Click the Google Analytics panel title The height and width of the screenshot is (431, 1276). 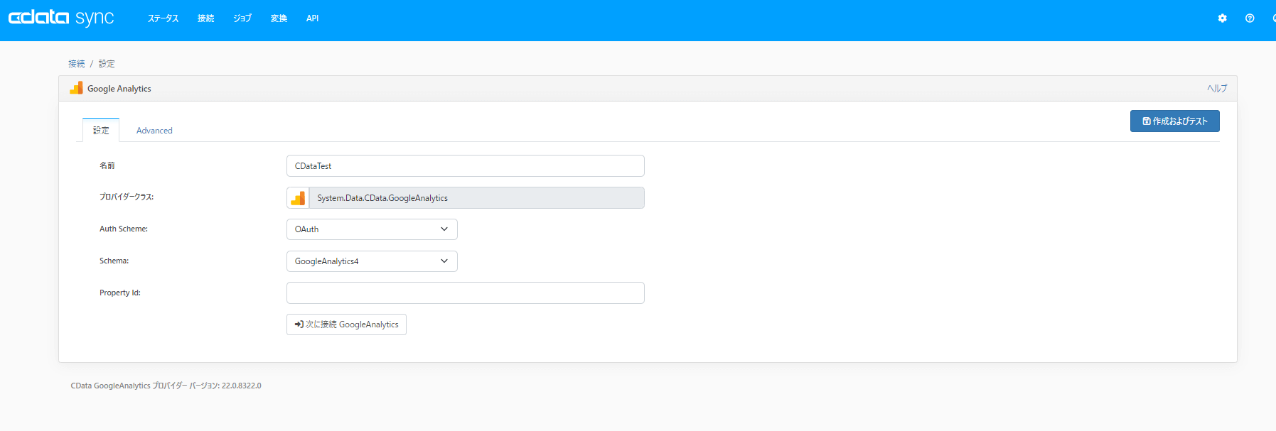click(x=119, y=89)
